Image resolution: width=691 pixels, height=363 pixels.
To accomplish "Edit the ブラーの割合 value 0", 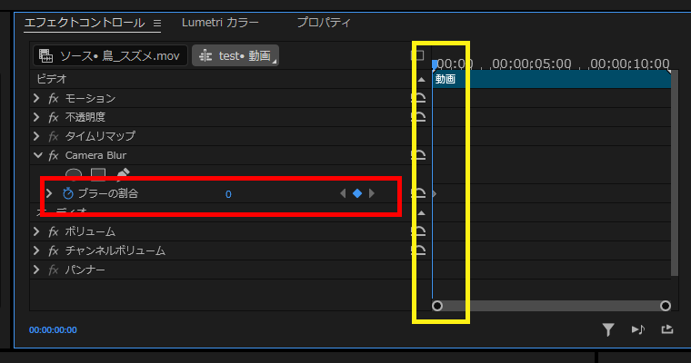I will (228, 194).
